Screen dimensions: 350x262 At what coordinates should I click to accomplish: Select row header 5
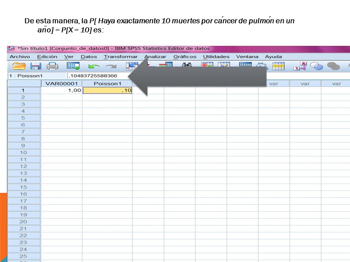24,118
